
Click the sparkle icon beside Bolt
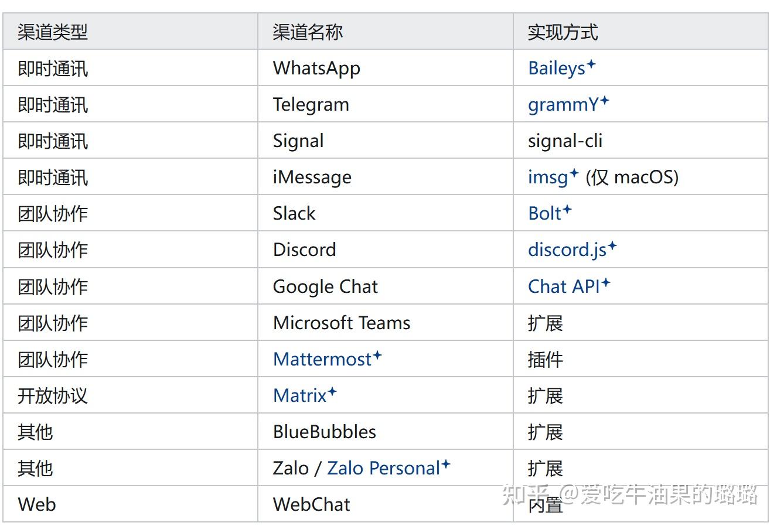click(x=567, y=210)
